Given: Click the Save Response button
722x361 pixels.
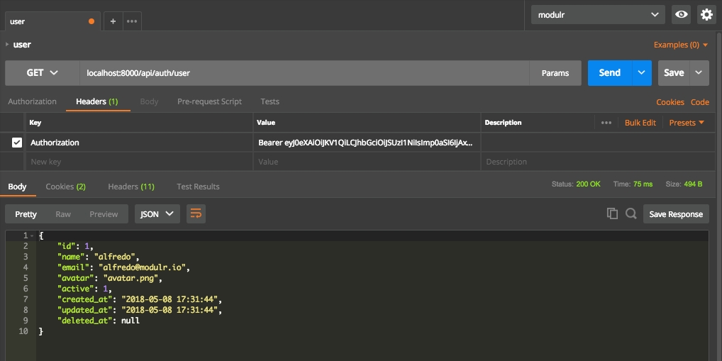Looking at the screenshot, I should (675, 214).
